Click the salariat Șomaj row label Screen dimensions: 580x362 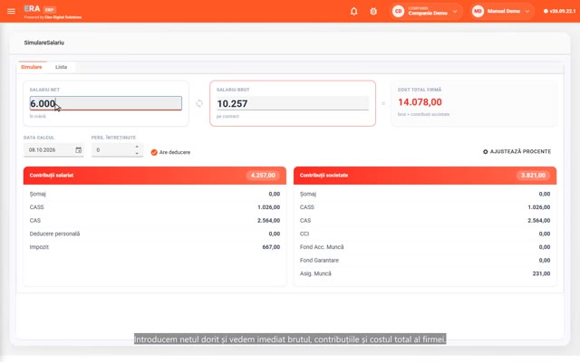tap(38, 194)
